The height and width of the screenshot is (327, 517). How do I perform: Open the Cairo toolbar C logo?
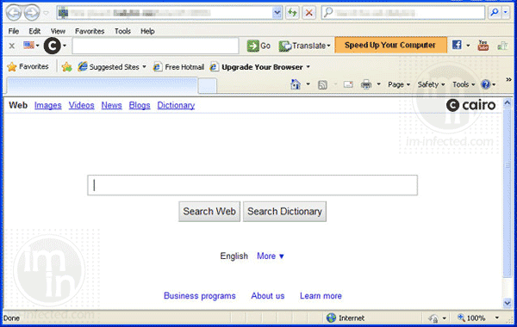point(52,46)
